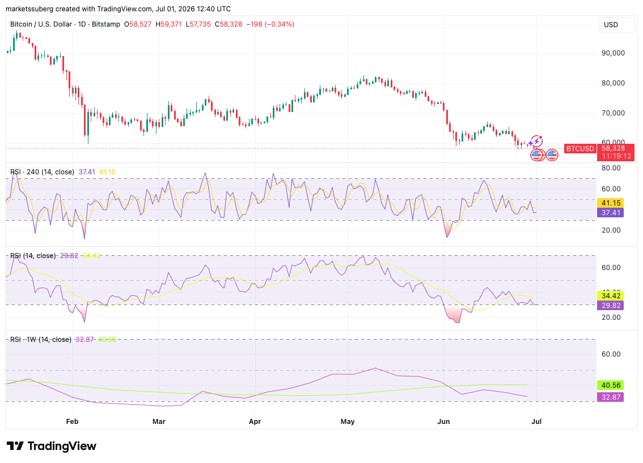The image size is (643, 463).
Task: Select the RSI · 240 (14, close) legend
Action: pyautogui.click(x=42, y=172)
